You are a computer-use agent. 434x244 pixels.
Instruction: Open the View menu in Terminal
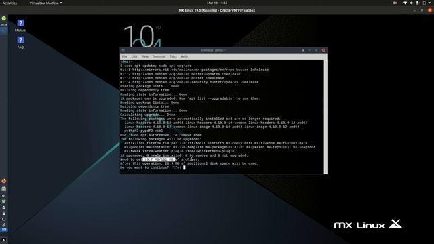[x=144, y=56]
